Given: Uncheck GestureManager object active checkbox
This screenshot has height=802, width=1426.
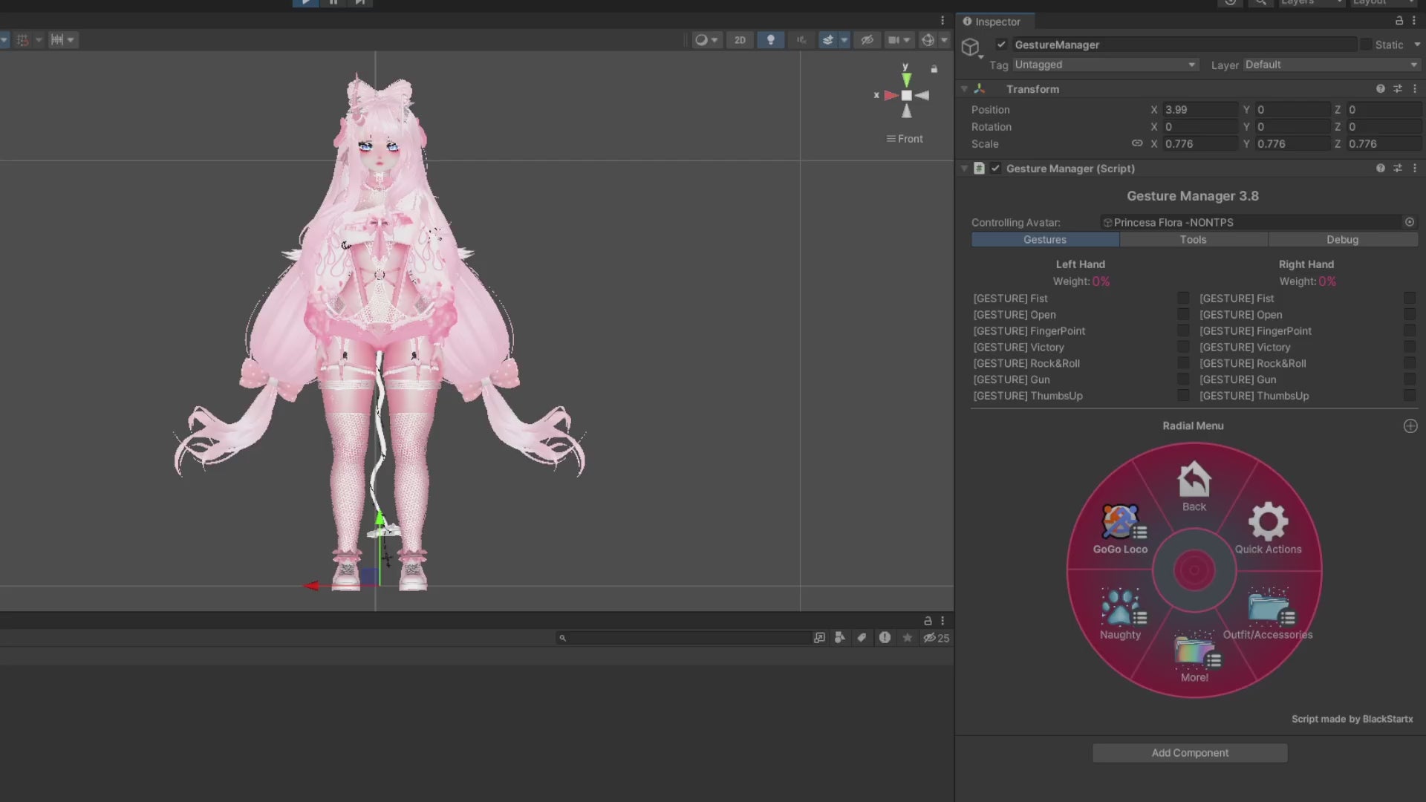Looking at the screenshot, I should point(1001,45).
